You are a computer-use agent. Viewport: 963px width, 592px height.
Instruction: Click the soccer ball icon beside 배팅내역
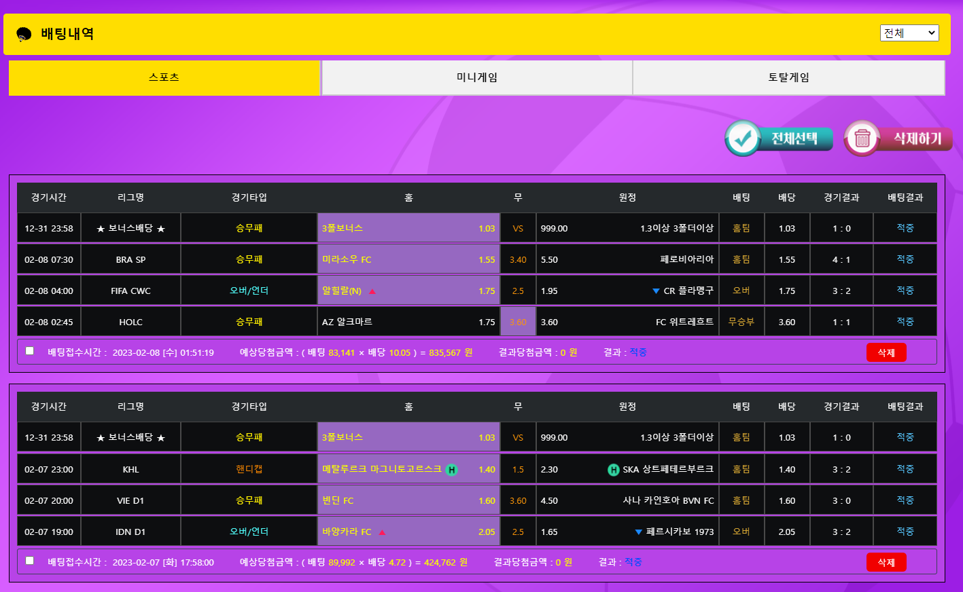coord(24,34)
